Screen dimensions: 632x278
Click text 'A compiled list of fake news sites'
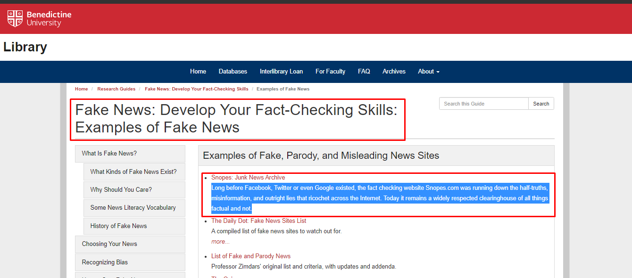276,231
